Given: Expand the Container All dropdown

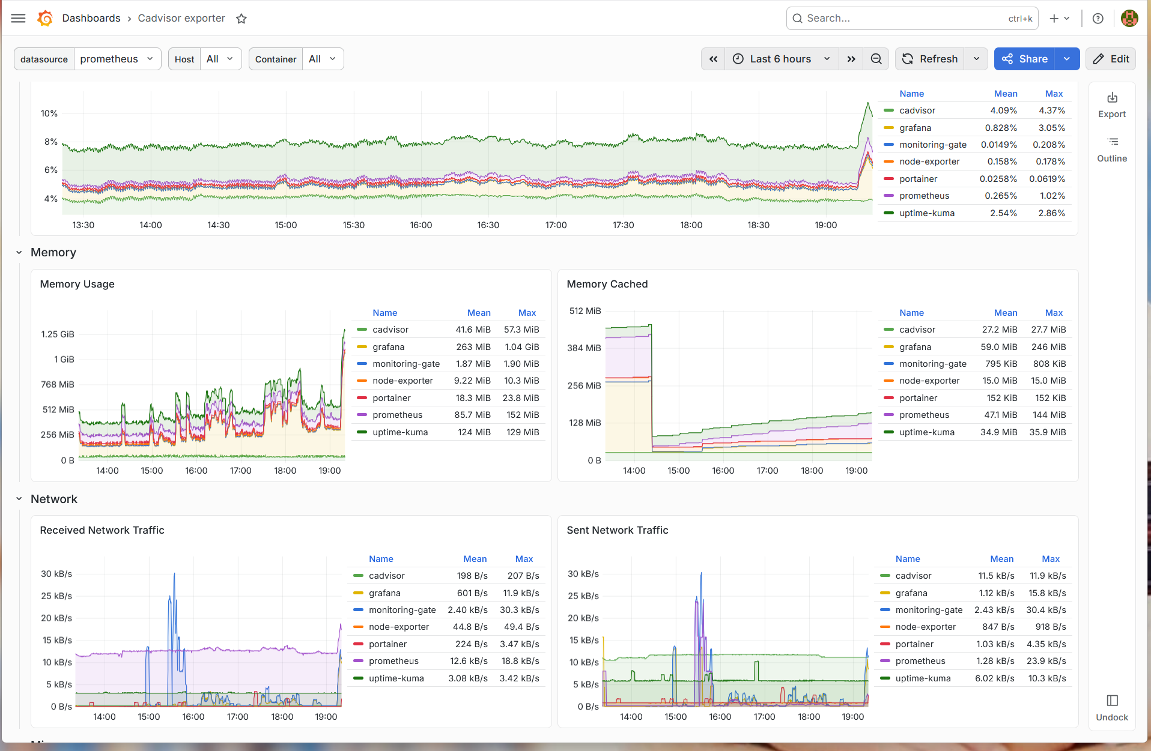Looking at the screenshot, I should [323, 59].
